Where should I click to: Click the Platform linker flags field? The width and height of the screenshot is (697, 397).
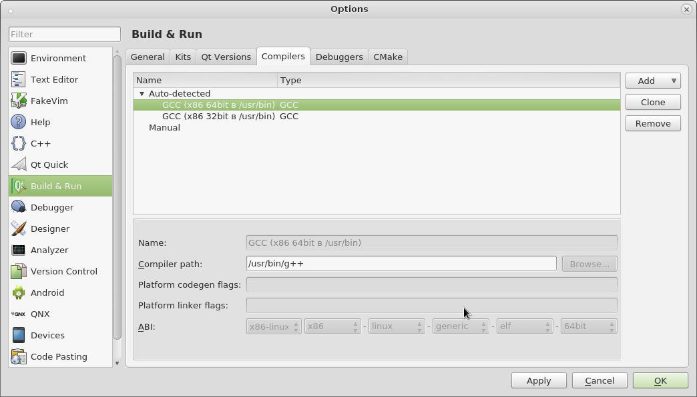pyautogui.click(x=432, y=305)
